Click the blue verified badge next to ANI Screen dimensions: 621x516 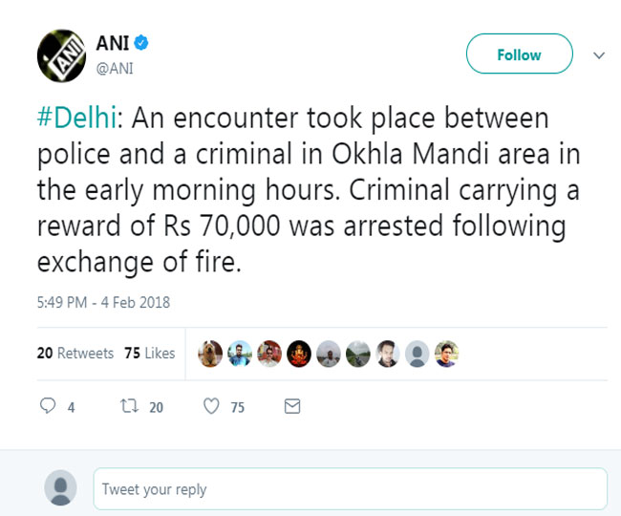point(141,43)
